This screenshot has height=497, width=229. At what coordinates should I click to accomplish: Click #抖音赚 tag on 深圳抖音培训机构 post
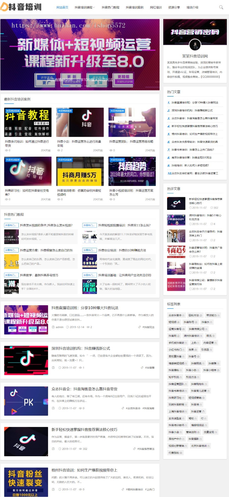pyautogui.click(x=150, y=368)
